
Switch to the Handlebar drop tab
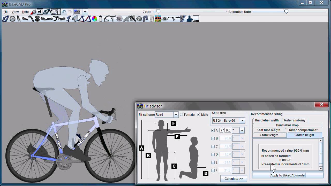(287, 125)
